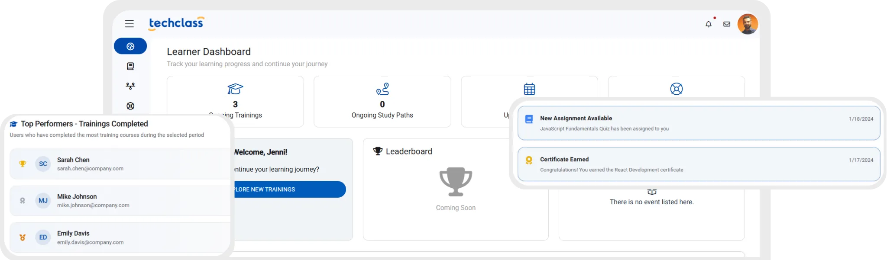887x260 pixels.
Task: Click the 1/18/2024 notification date
Action: pyautogui.click(x=861, y=119)
